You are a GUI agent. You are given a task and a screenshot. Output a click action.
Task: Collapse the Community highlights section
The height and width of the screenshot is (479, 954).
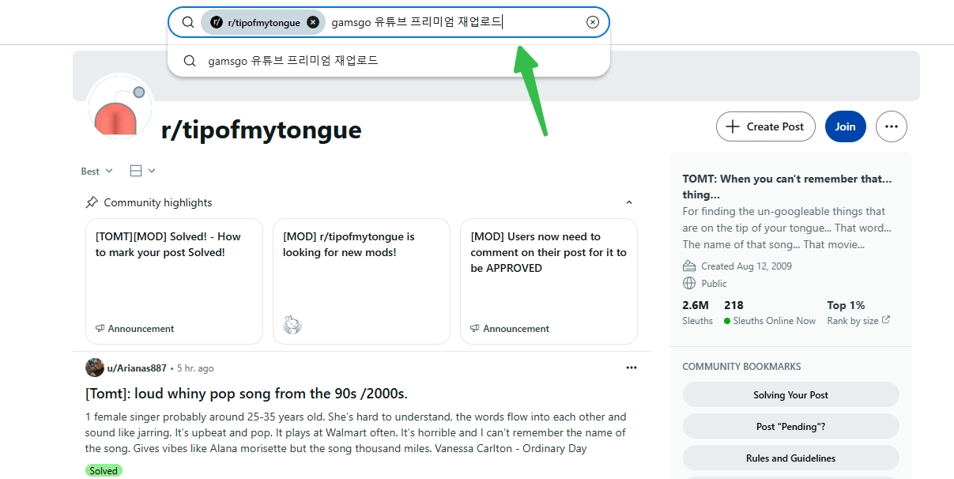click(629, 203)
